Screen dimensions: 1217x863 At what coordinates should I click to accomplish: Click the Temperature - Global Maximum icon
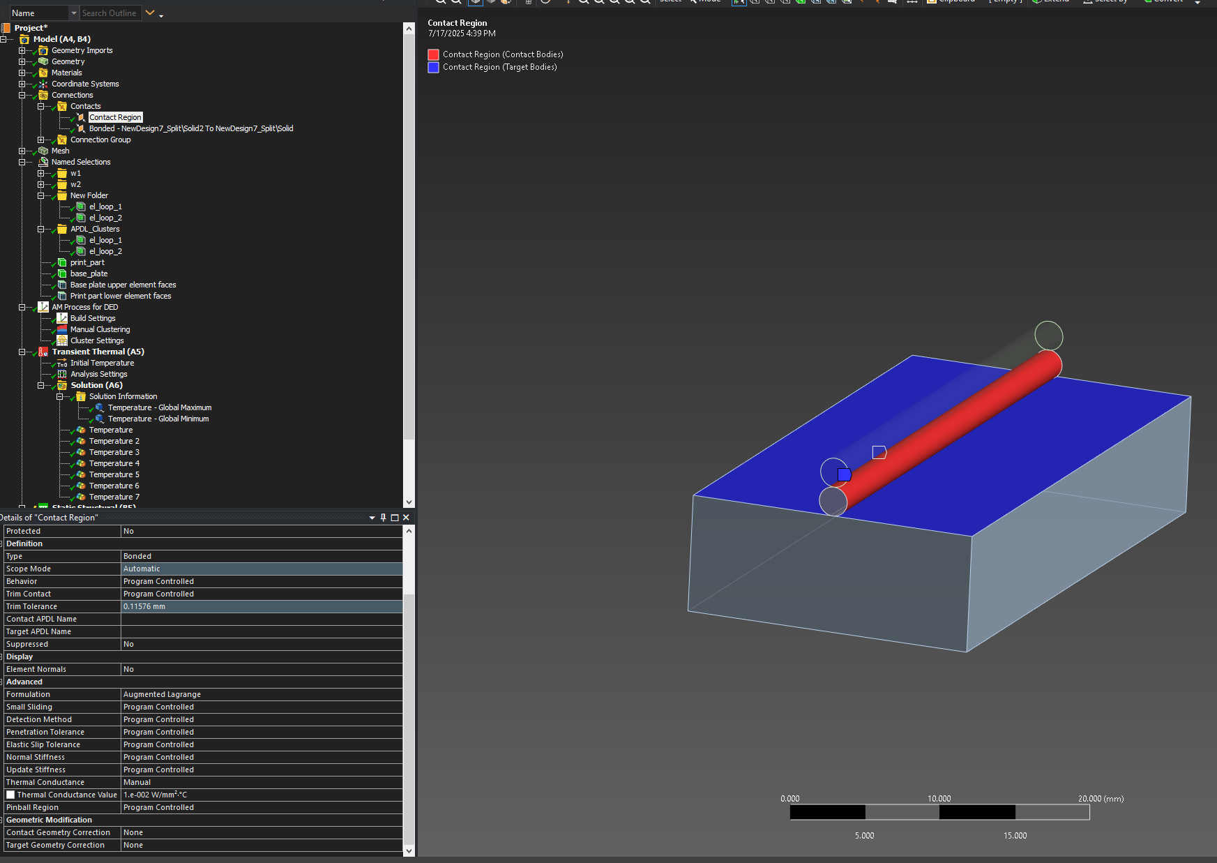[x=100, y=407]
